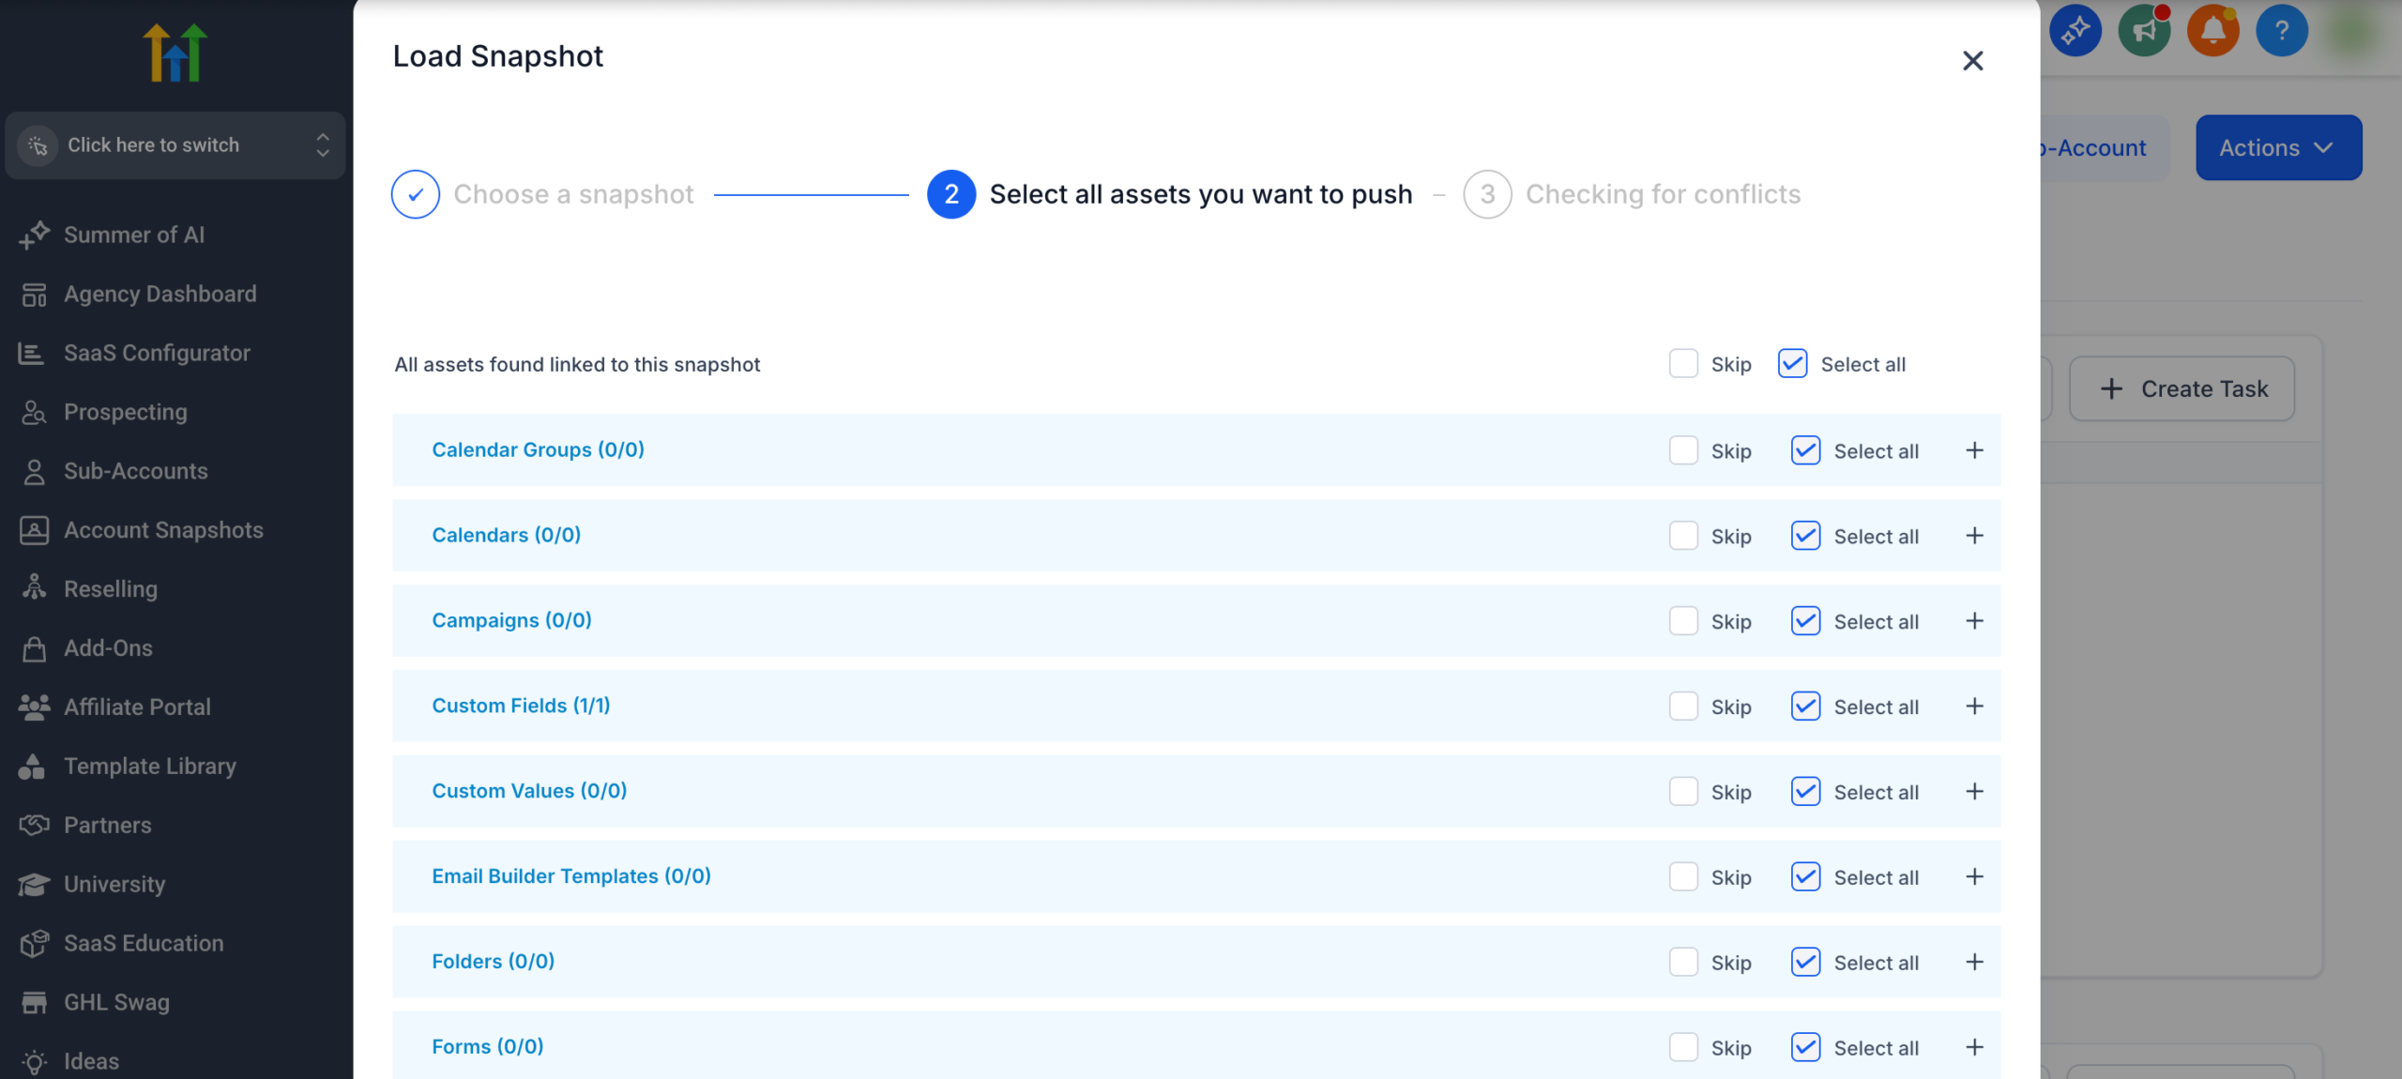Click the Create Task button
This screenshot has width=2402, height=1079.
tap(2182, 388)
